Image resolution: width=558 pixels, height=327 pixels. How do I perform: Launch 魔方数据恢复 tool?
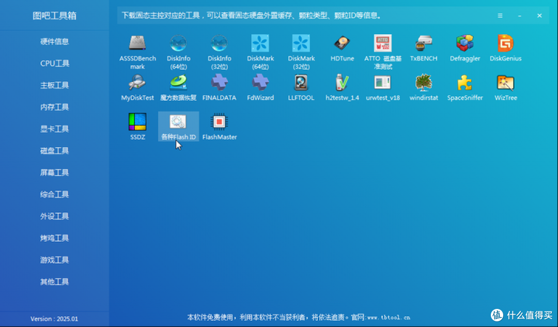point(178,87)
